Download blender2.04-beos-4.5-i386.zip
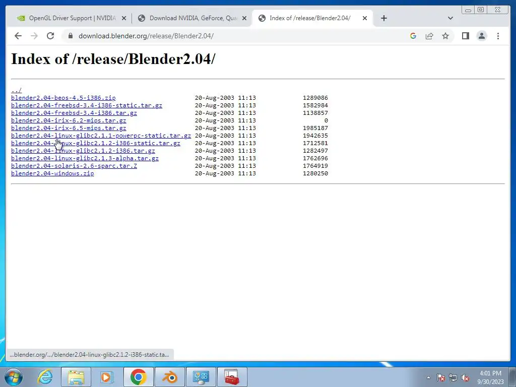This screenshot has width=516, height=387. click(63, 98)
